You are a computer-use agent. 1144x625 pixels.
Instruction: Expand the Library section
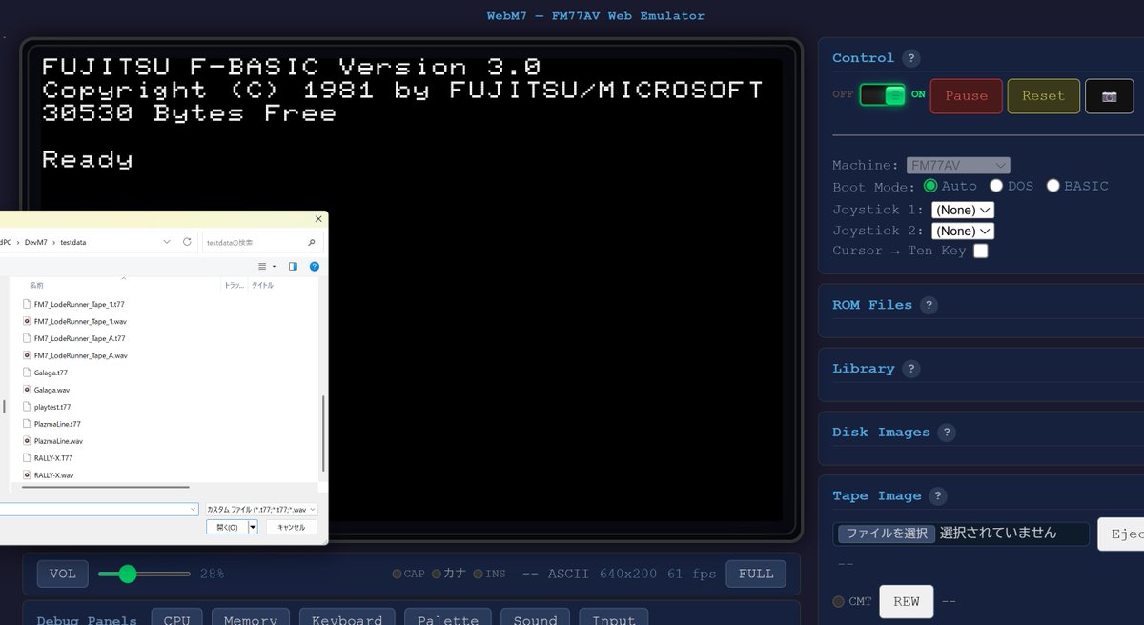pyautogui.click(x=863, y=369)
